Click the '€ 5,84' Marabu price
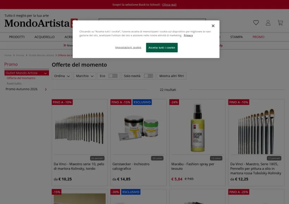 [177, 179]
